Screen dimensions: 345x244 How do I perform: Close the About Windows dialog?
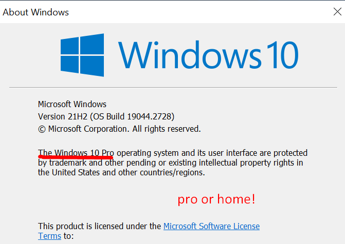pos(336,11)
